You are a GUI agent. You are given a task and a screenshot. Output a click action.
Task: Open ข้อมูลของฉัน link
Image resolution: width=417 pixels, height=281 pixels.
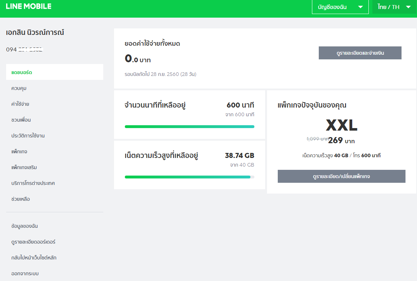coord(24,226)
